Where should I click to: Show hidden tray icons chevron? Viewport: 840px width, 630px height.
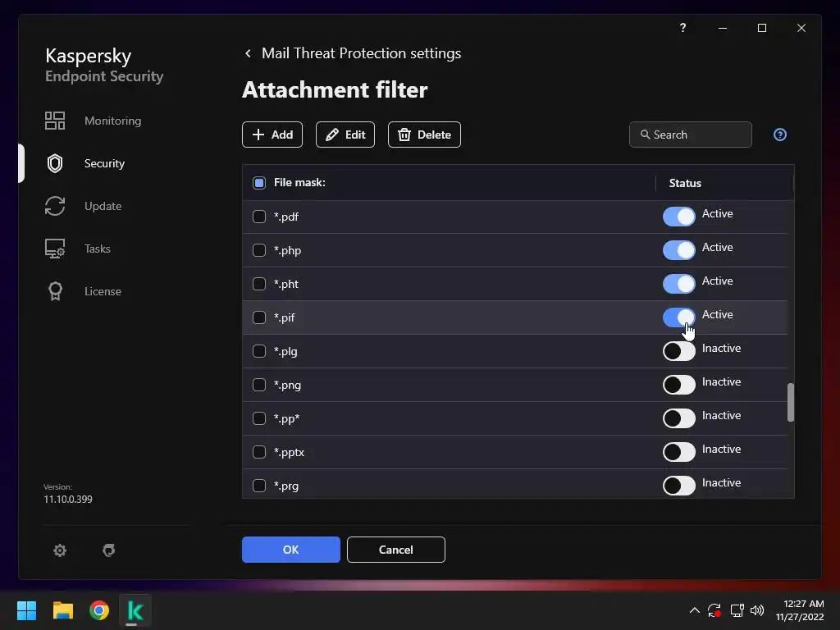694,610
